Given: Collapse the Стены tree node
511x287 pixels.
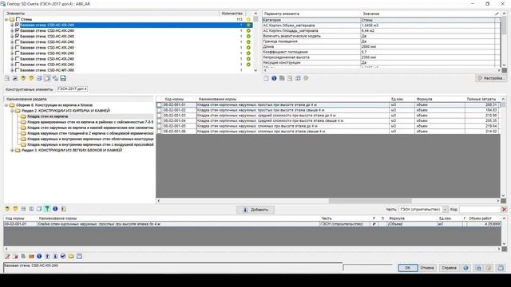Looking at the screenshot, I should 6,19.
